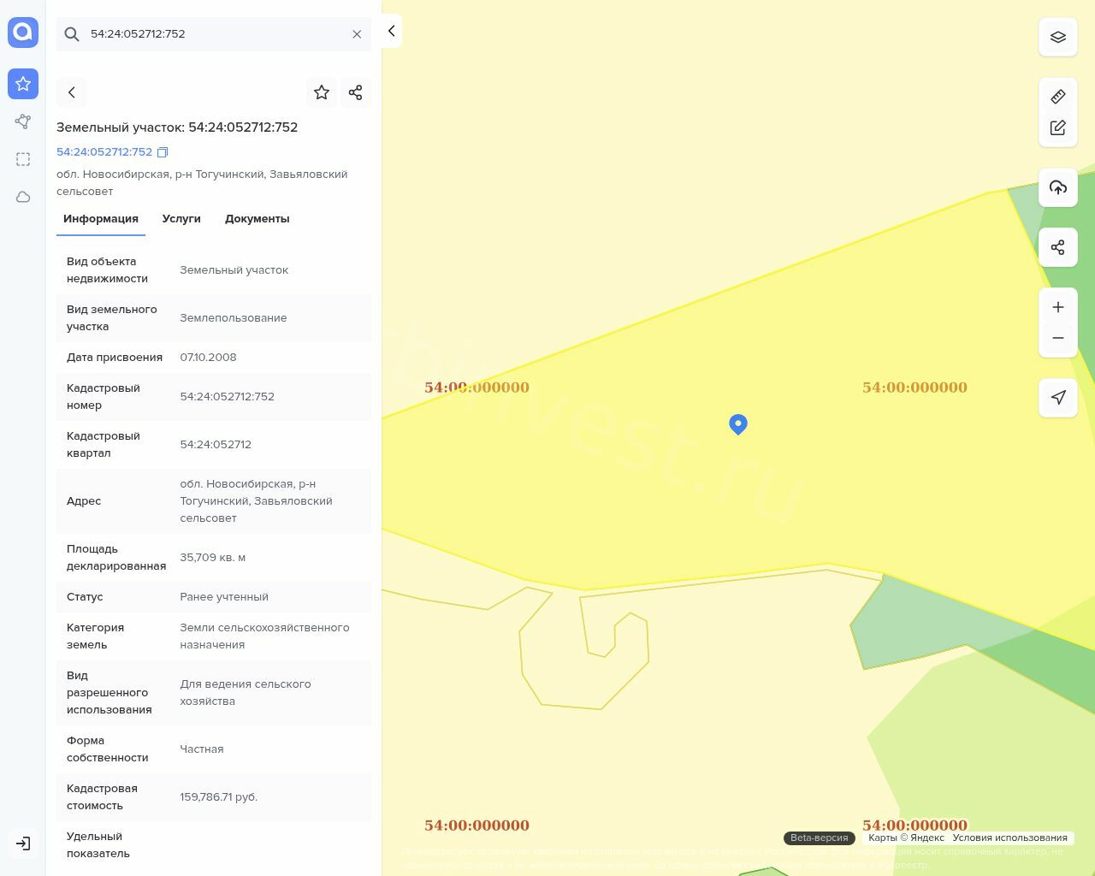1095x876 pixels.
Task: Locate my position with navigation arrow
Action: (x=1058, y=398)
